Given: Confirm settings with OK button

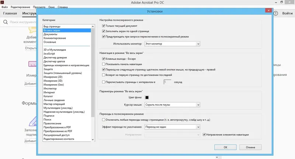Looking at the screenshot, I should pyautogui.click(x=225, y=147).
